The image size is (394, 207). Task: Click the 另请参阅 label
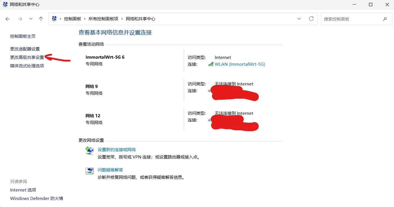click(x=19, y=182)
